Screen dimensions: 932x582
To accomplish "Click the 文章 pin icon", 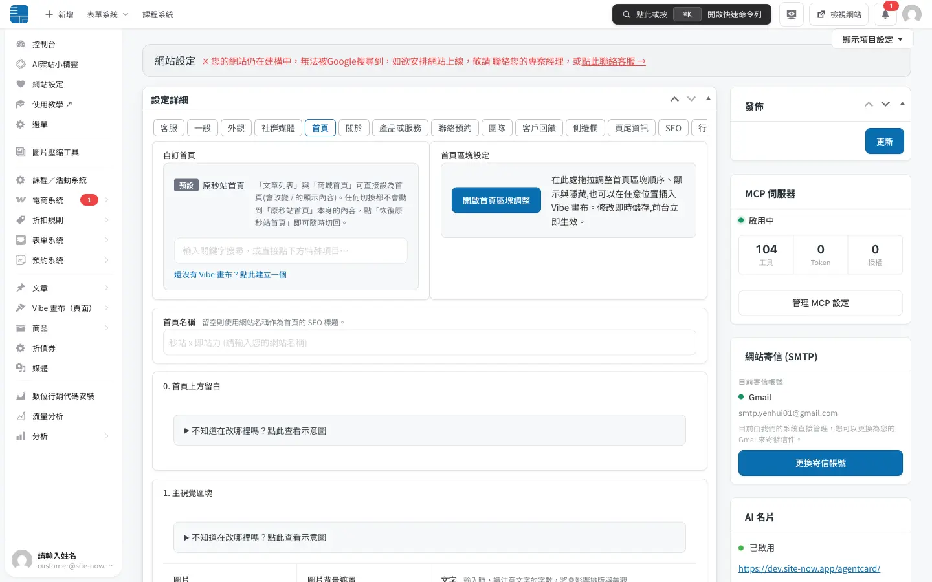I will [x=21, y=288].
